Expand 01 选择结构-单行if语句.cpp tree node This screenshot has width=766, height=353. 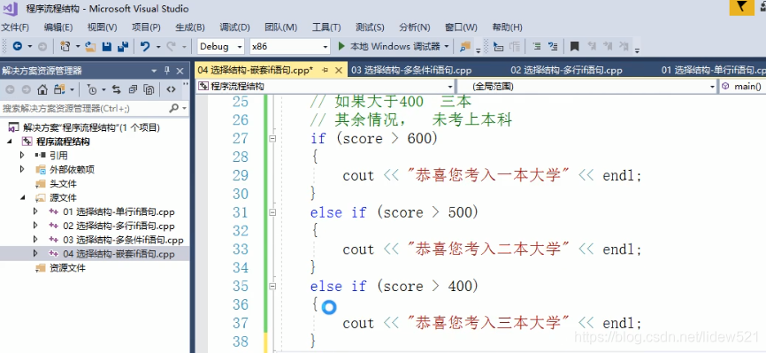34,211
